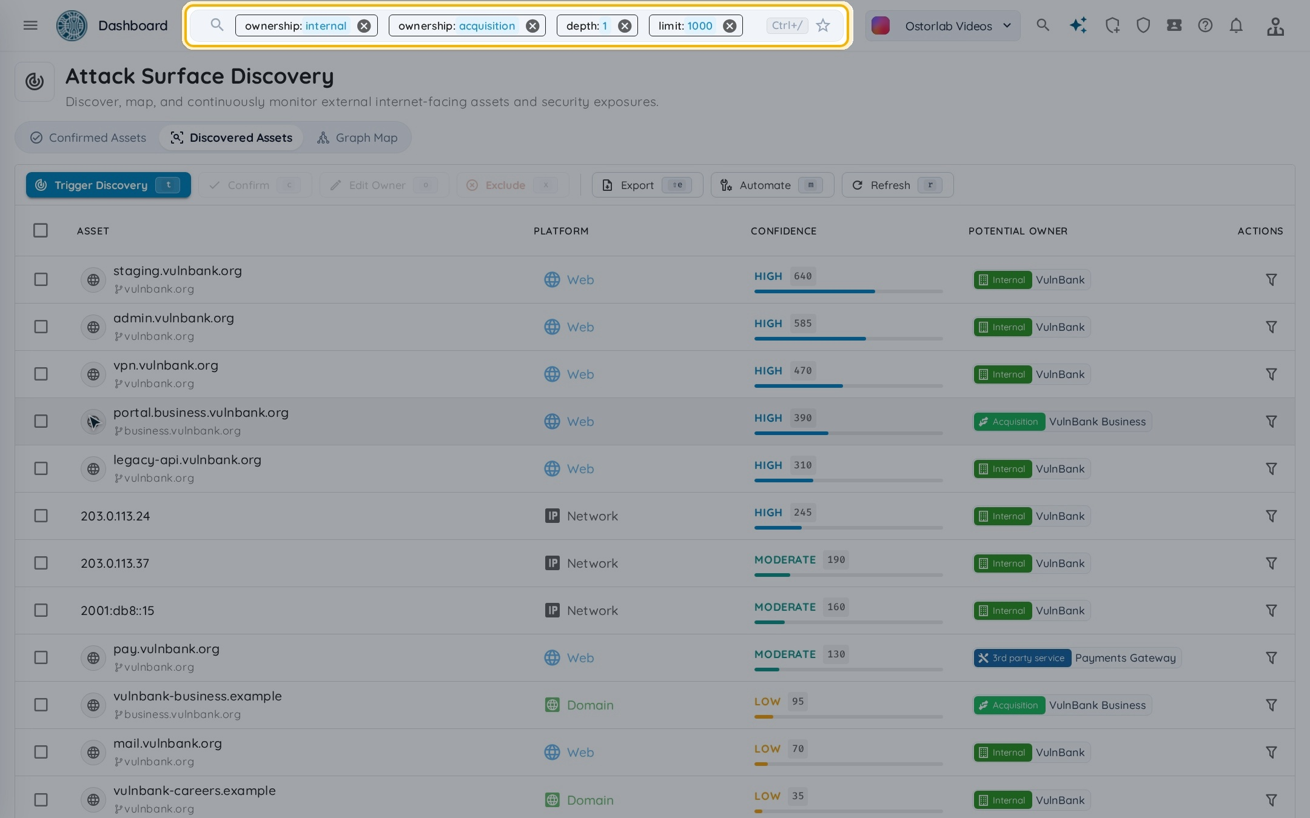Check the admin.vulnbank.org row checkbox
The height and width of the screenshot is (818, 1310).
(x=41, y=327)
